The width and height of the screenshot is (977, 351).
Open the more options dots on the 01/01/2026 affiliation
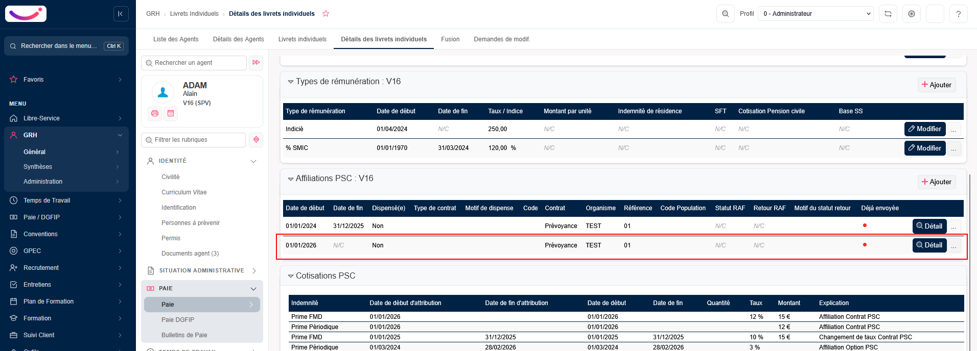click(x=954, y=246)
